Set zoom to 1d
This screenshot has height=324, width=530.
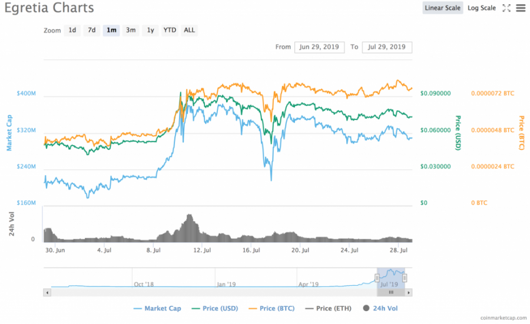pyautogui.click(x=72, y=30)
